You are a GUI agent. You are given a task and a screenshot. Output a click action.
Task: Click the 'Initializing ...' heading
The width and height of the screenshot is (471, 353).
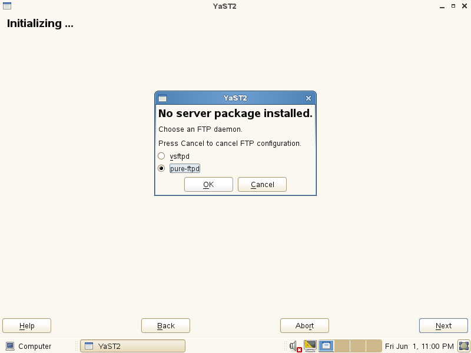tap(40, 24)
